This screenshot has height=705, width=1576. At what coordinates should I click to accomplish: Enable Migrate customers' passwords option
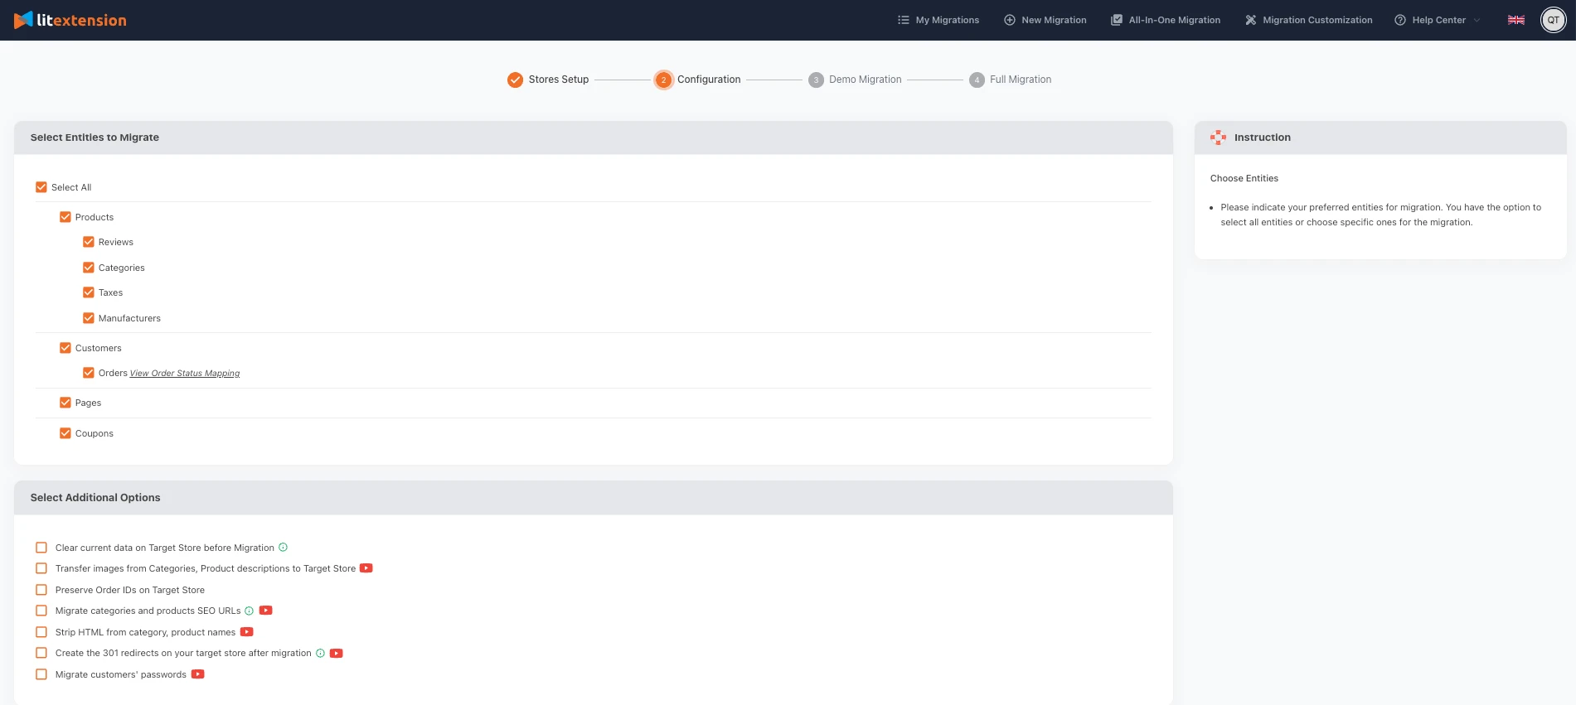pos(41,674)
